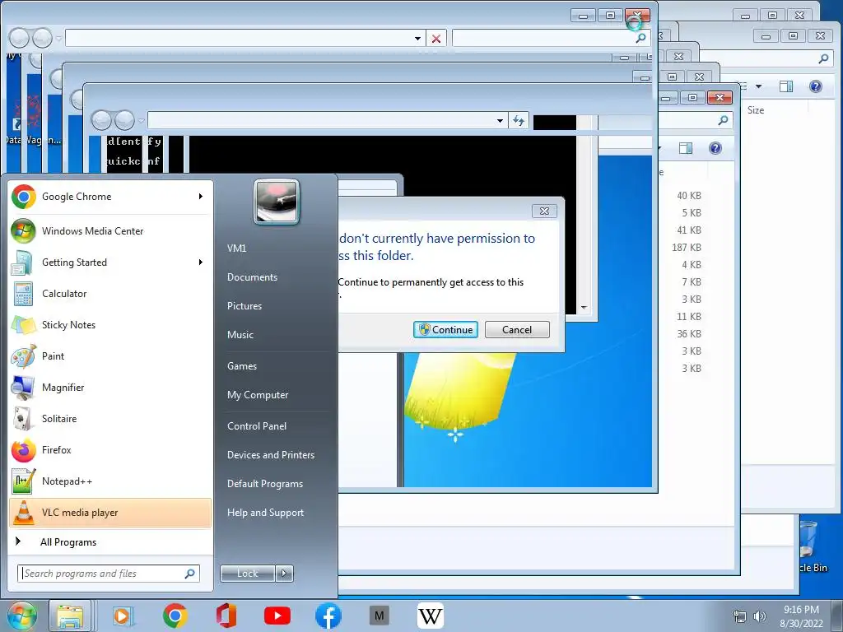Click the Forward button in front window
The width and height of the screenshot is (843, 632).
click(42, 38)
